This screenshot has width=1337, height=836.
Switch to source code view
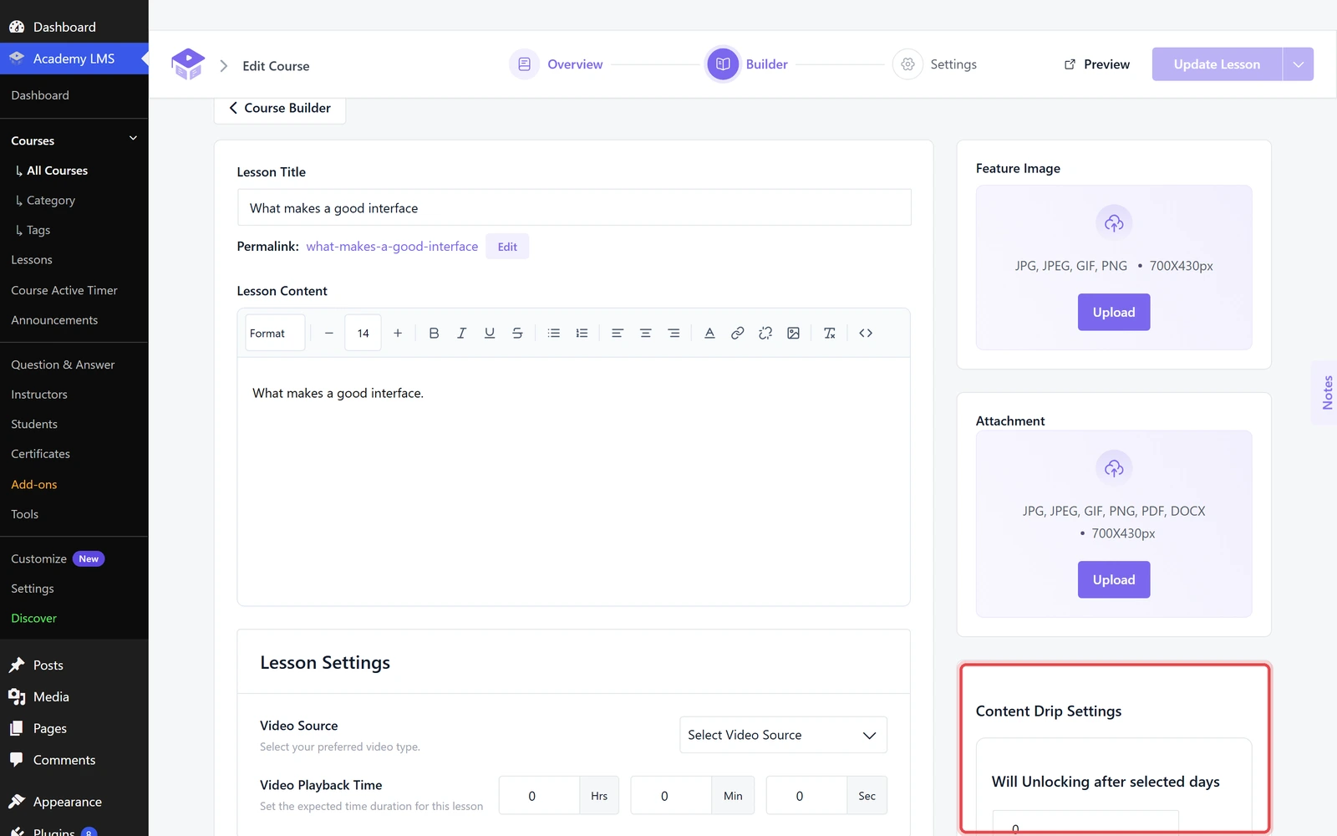click(866, 333)
